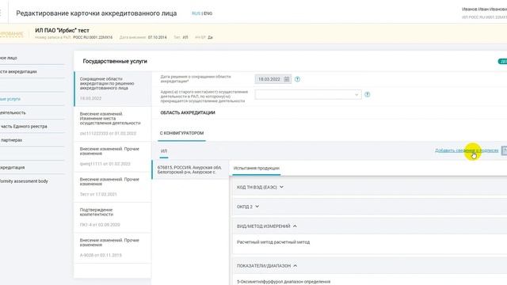
Task: Click Добавить сведения о подписи link
Action: click(467, 150)
